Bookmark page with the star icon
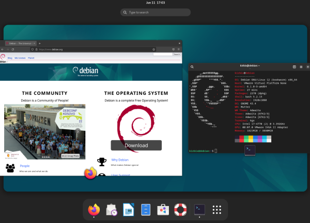Screen dimensions: 310x223 pyautogui.click(x=153, y=49)
